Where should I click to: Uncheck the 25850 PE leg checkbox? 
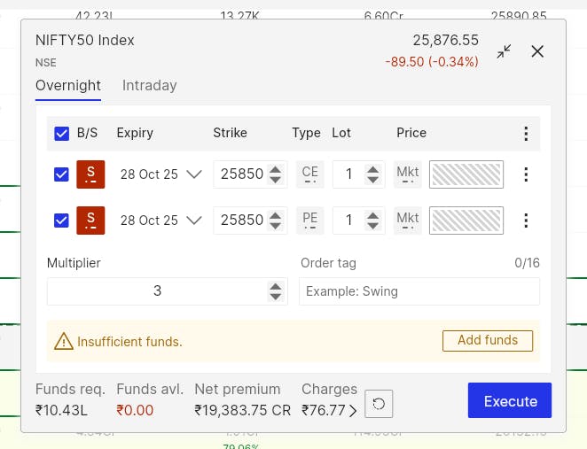point(62,221)
